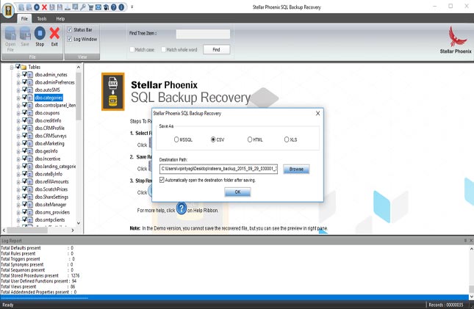
Task: Expand the dbo.creditInfo tree node
Action: pyautogui.click(x=18, y=121)
